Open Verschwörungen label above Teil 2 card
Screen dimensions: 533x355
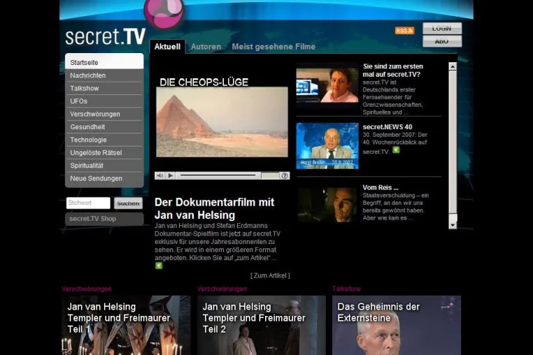[222, 289]
